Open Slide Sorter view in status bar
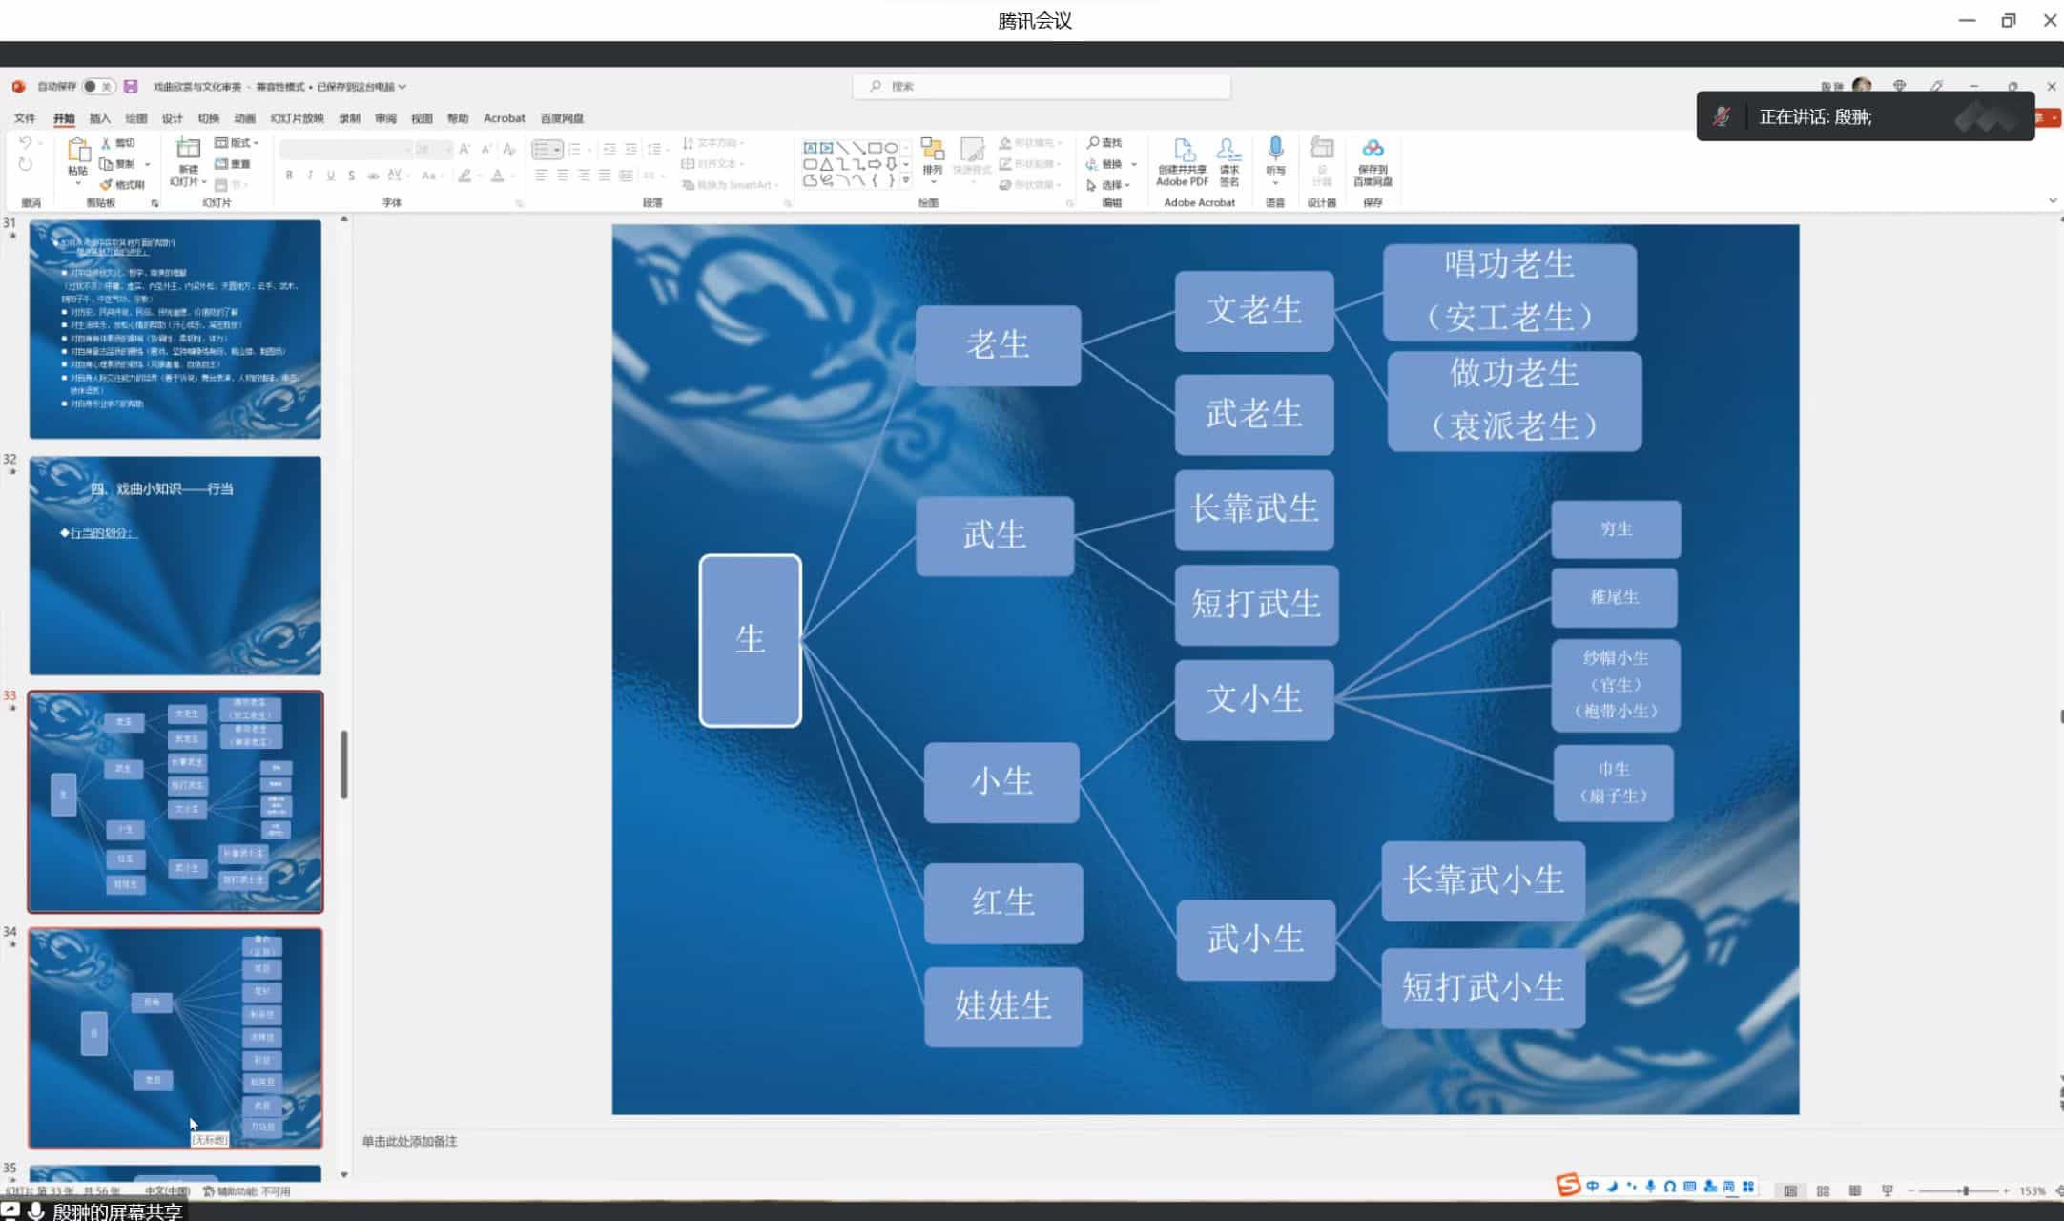Viewport: 2064px width, 1221px height. click(1823, 1190)
